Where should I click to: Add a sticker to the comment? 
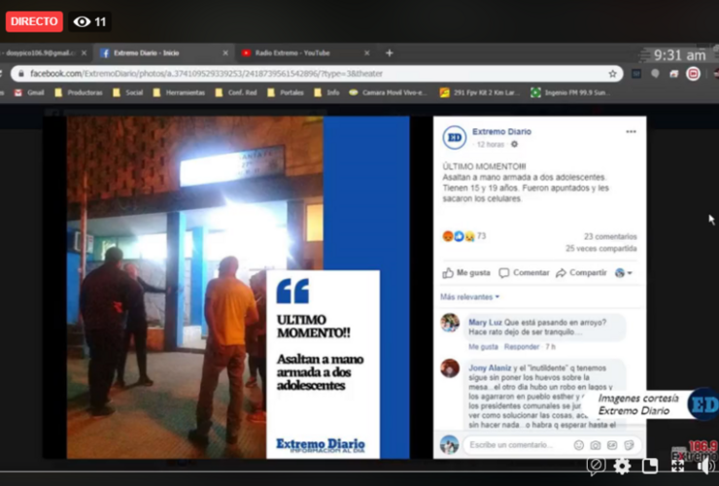(x=630, y=445)
